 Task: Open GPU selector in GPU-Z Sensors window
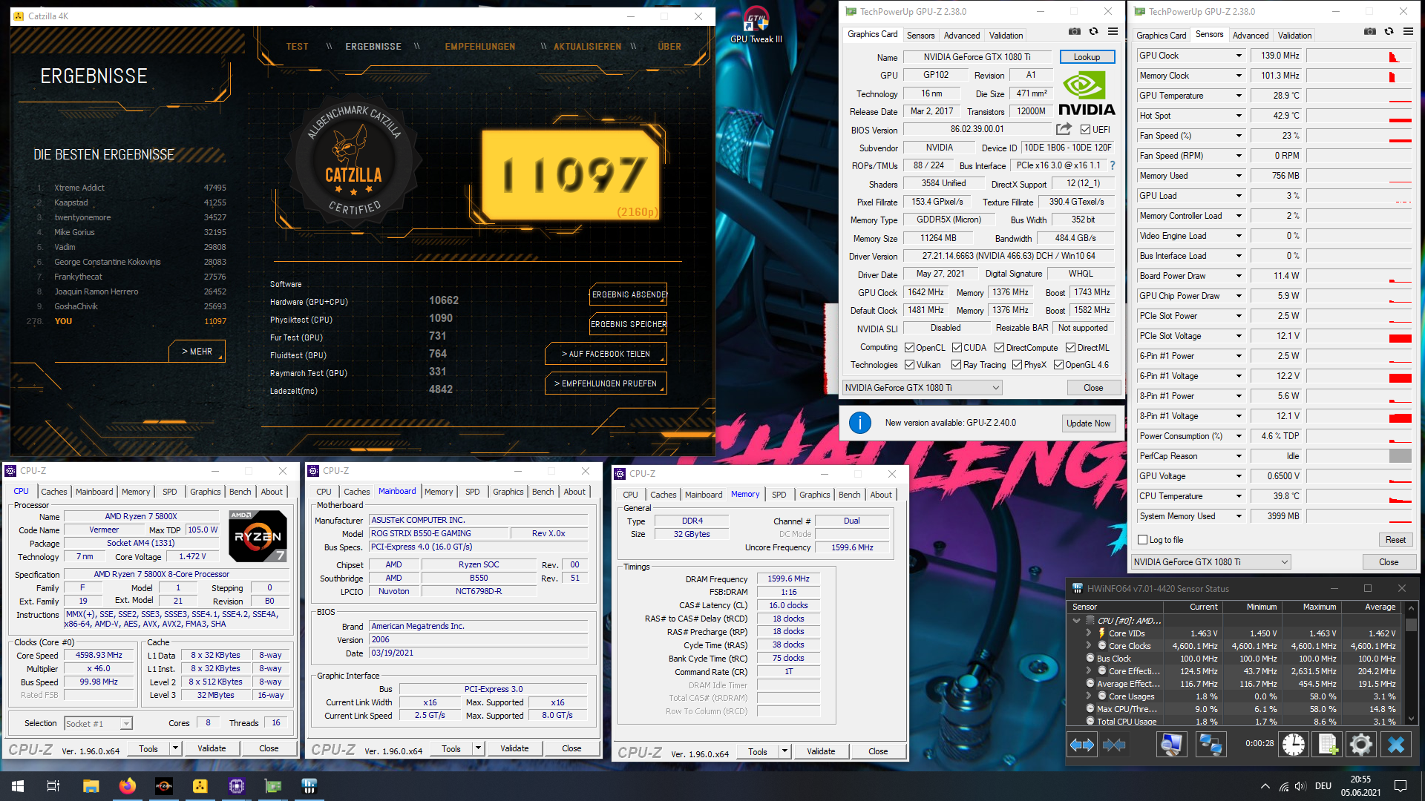1211,562
